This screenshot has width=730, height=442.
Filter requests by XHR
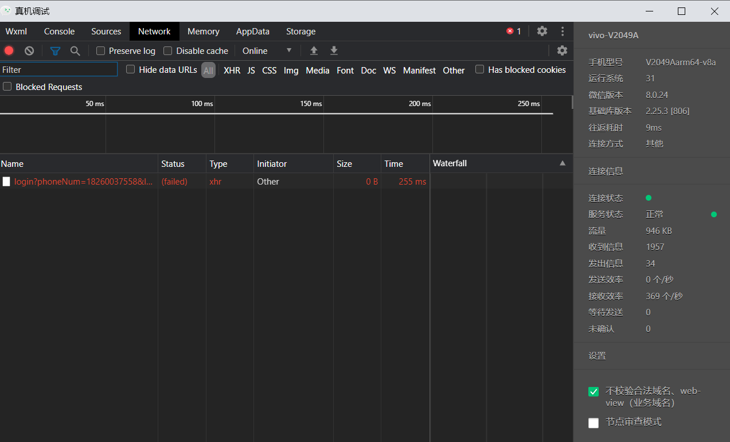(232, 70)
